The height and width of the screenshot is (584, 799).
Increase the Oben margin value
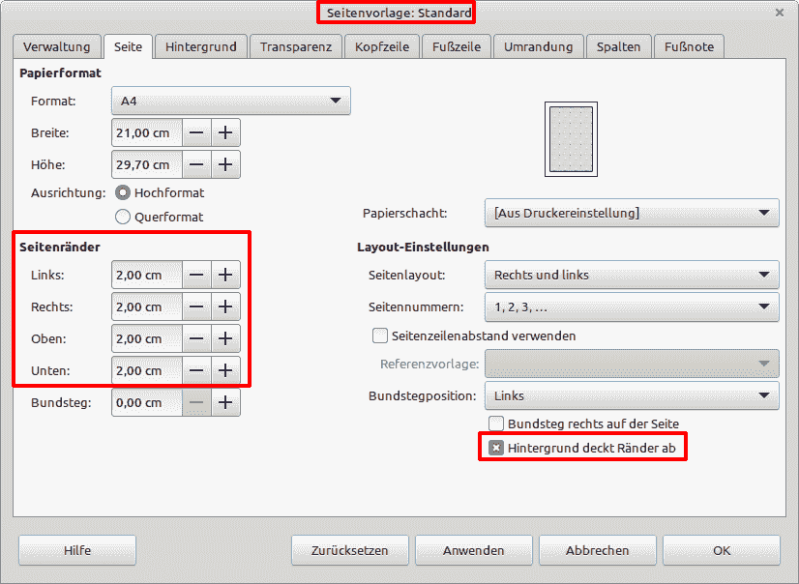(225, 338)
